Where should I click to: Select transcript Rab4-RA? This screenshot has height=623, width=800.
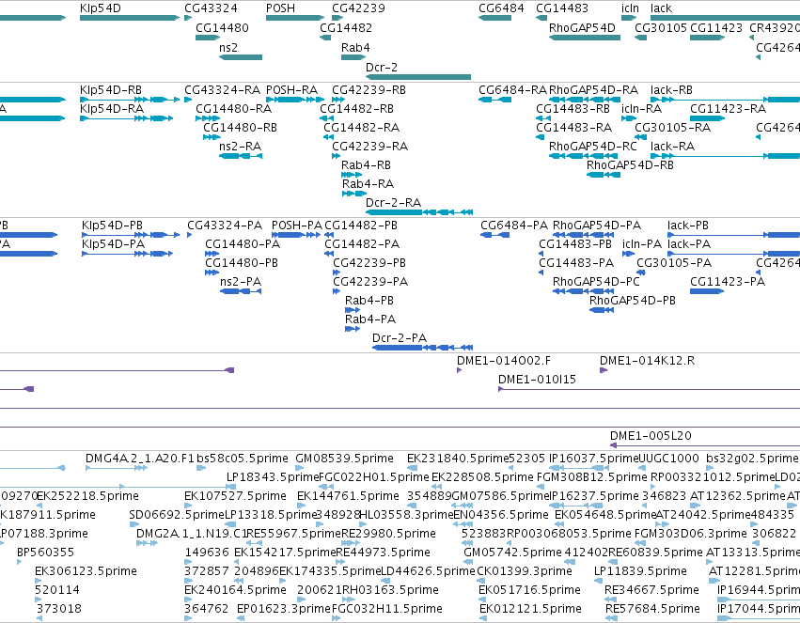[x=368, y=184]
